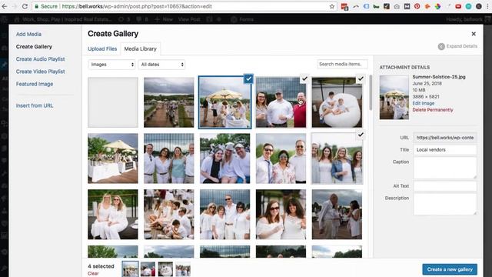Select the blank placeholder thumbnail
The height and width of the screenshot is (277, 492).
click(x=113, y=102)
